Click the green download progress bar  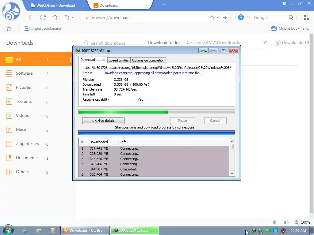157,112
